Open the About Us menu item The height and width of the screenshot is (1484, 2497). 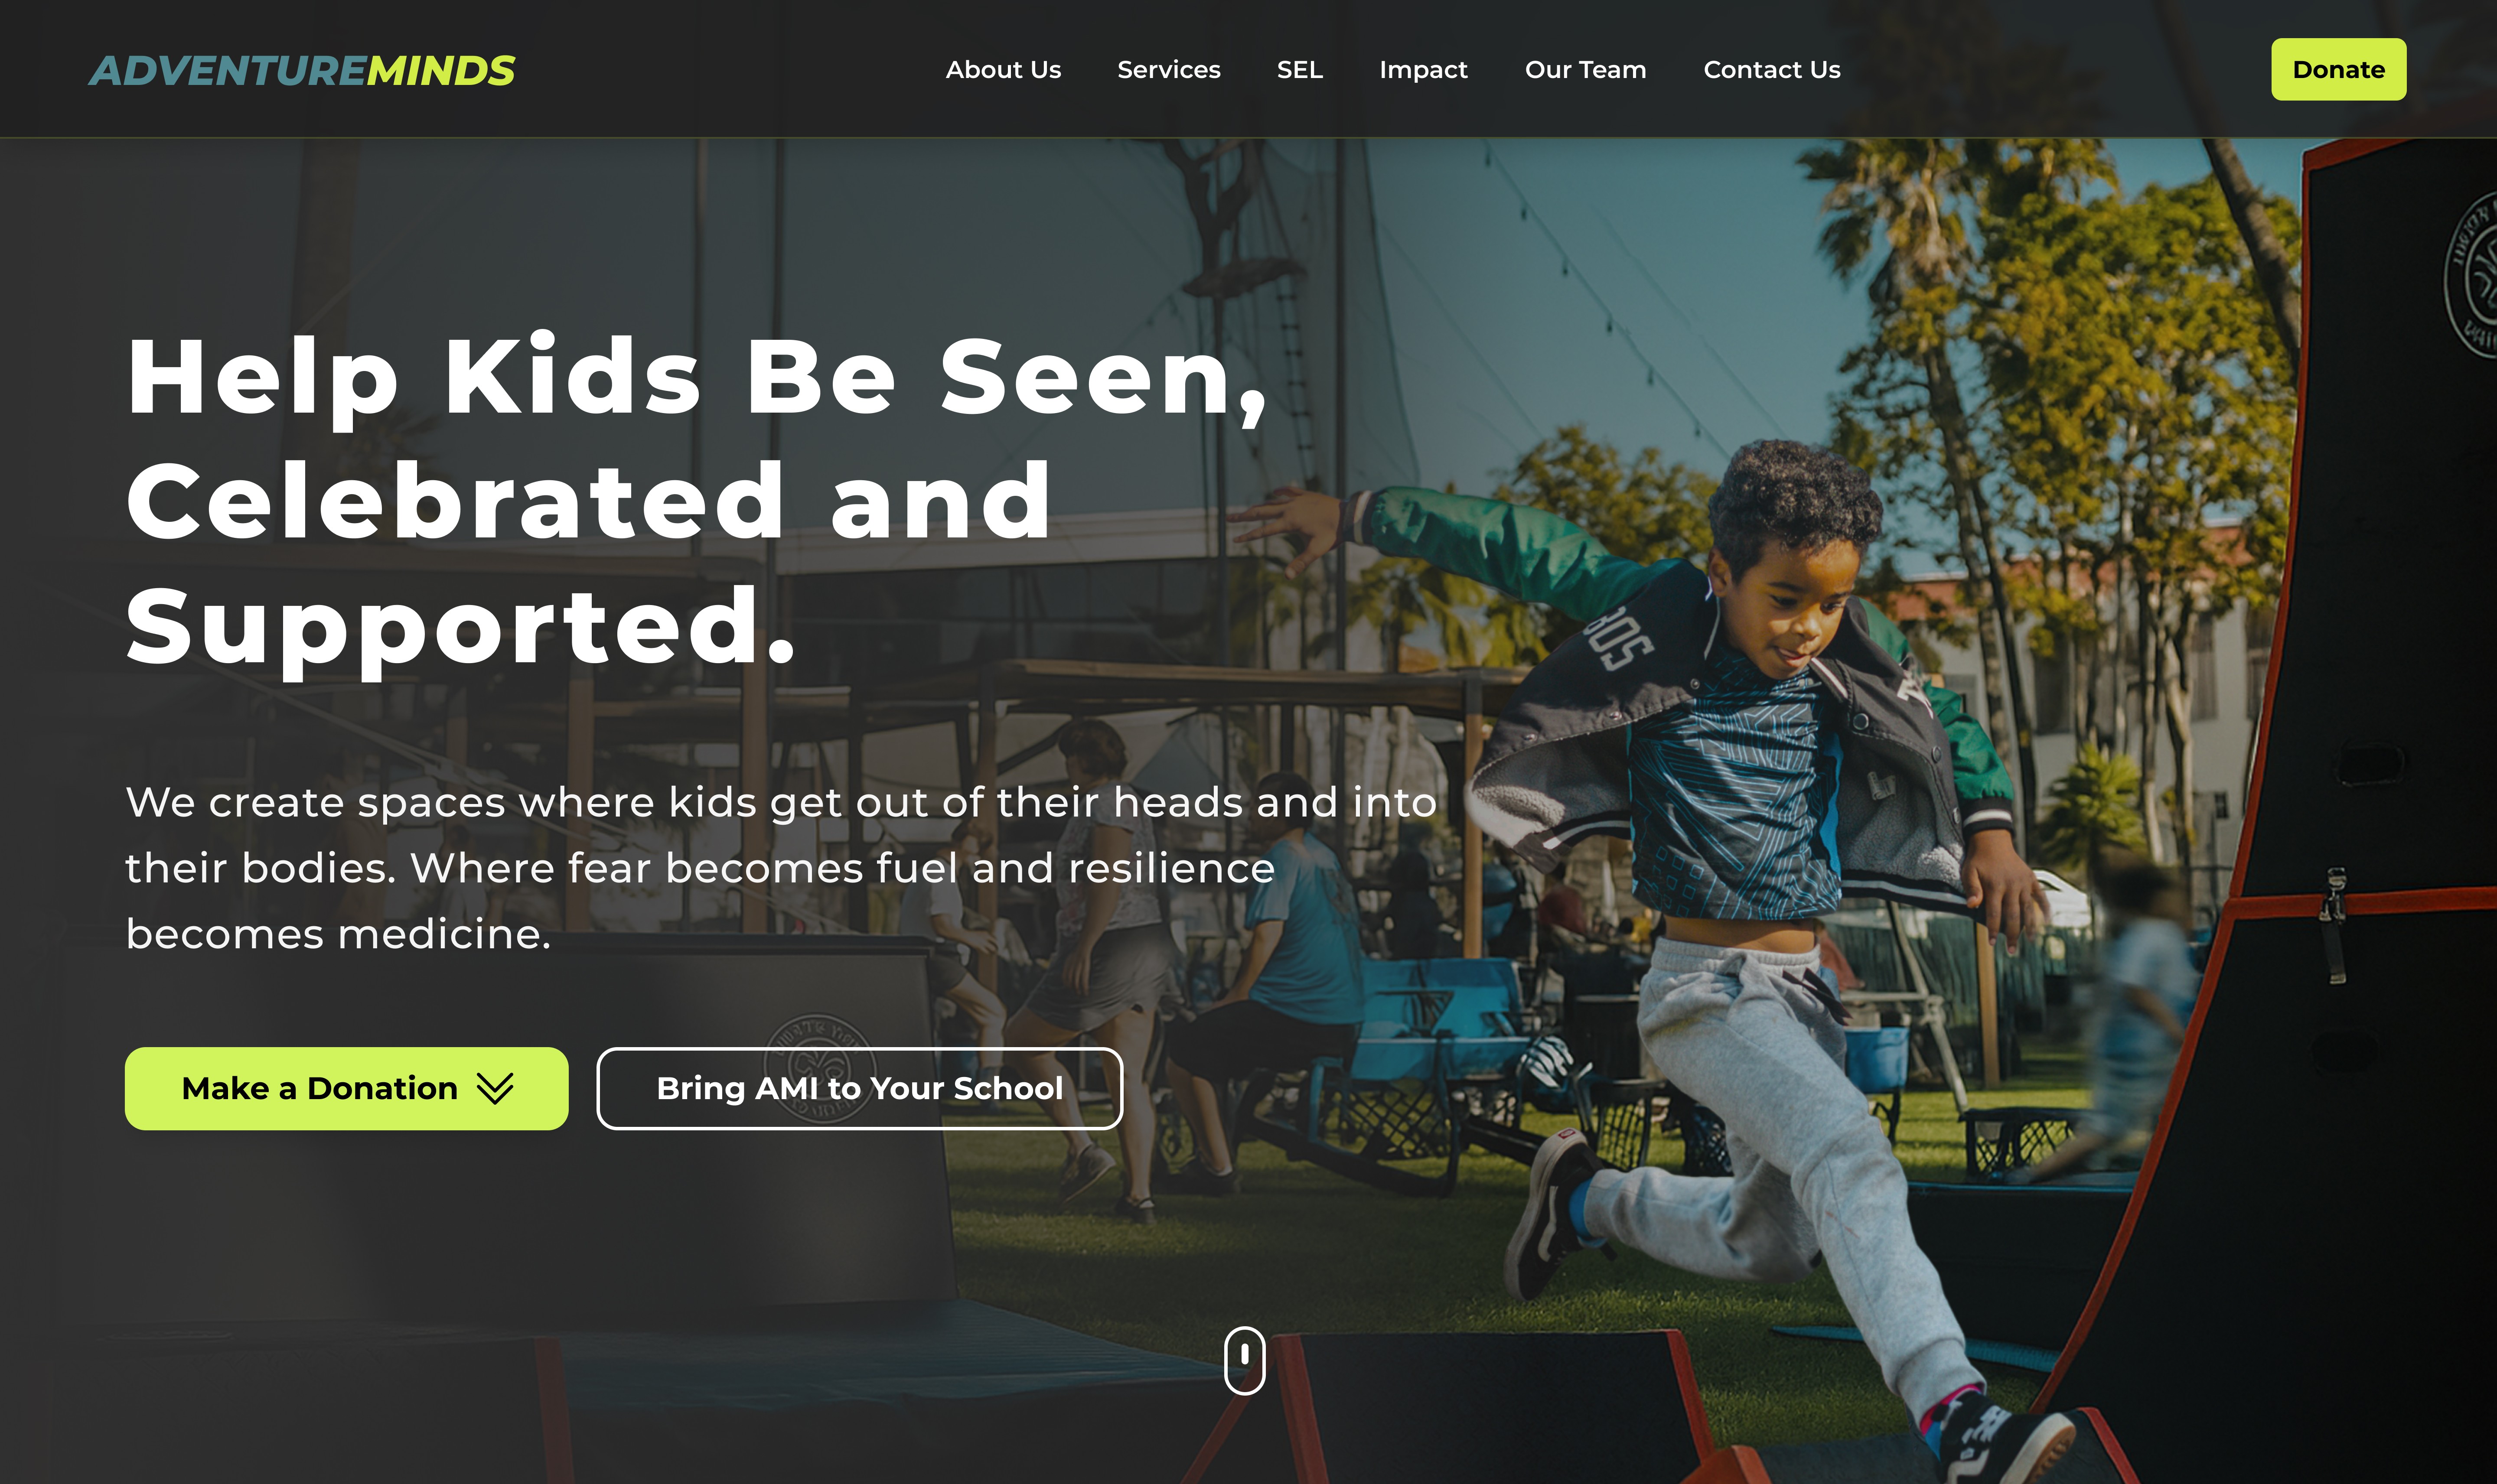(x=1003, y=70)
